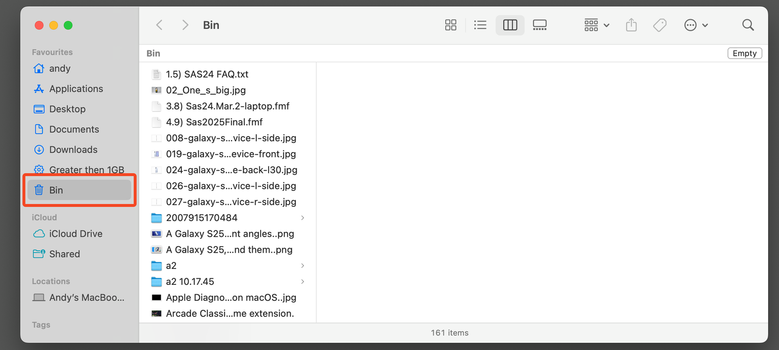The width and height of the screenshot is (779, 350).
Task: Start a search with the magnifier icon
Action: (748, 25)
